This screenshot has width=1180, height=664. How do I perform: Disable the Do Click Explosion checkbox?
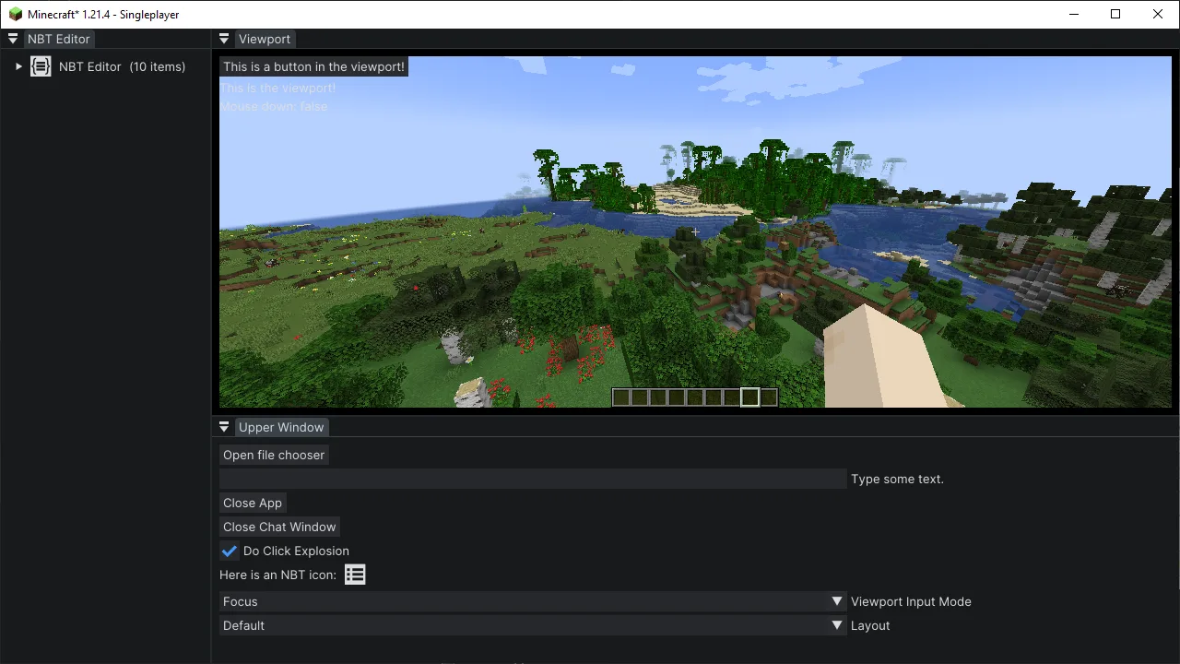tap(230, 551)
